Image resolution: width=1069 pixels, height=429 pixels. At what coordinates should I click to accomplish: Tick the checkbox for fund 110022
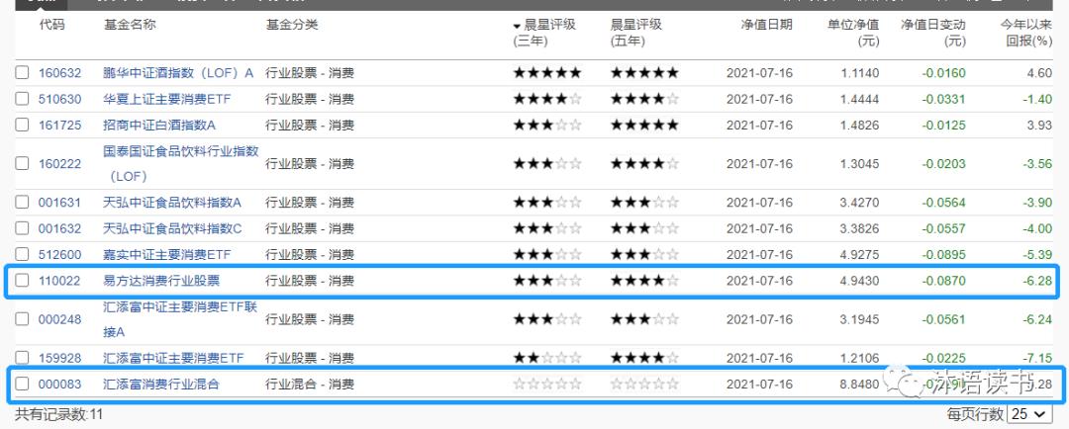[22, 281]
